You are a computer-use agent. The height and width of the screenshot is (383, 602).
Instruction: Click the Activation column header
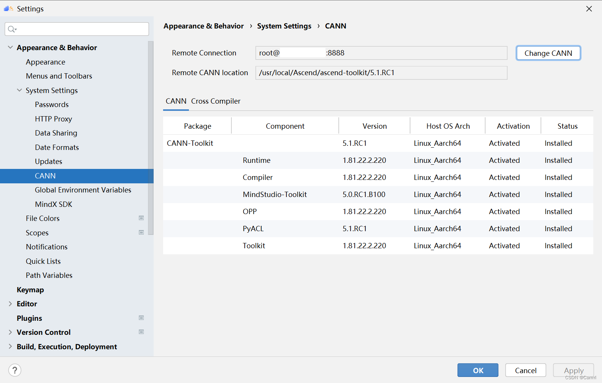513,126
